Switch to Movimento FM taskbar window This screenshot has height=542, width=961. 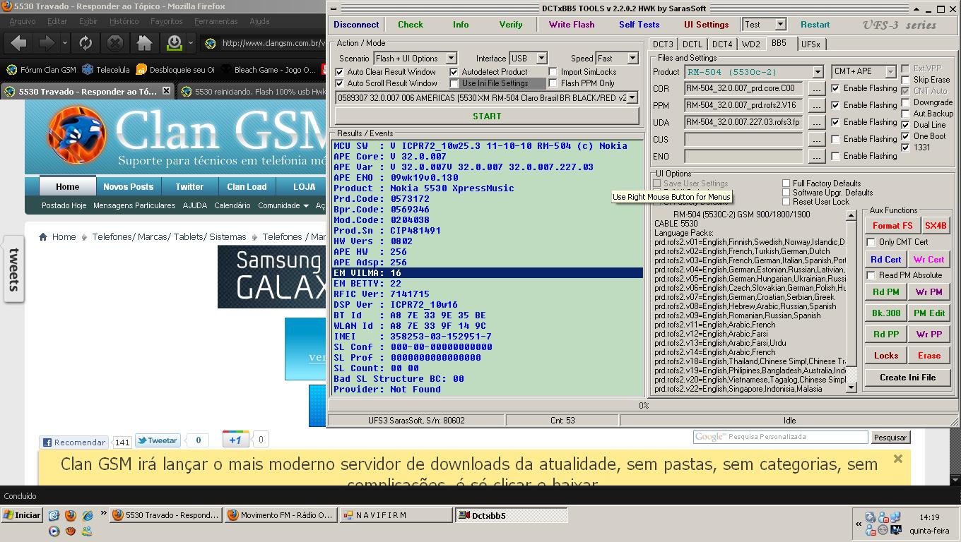pos(281,515)
